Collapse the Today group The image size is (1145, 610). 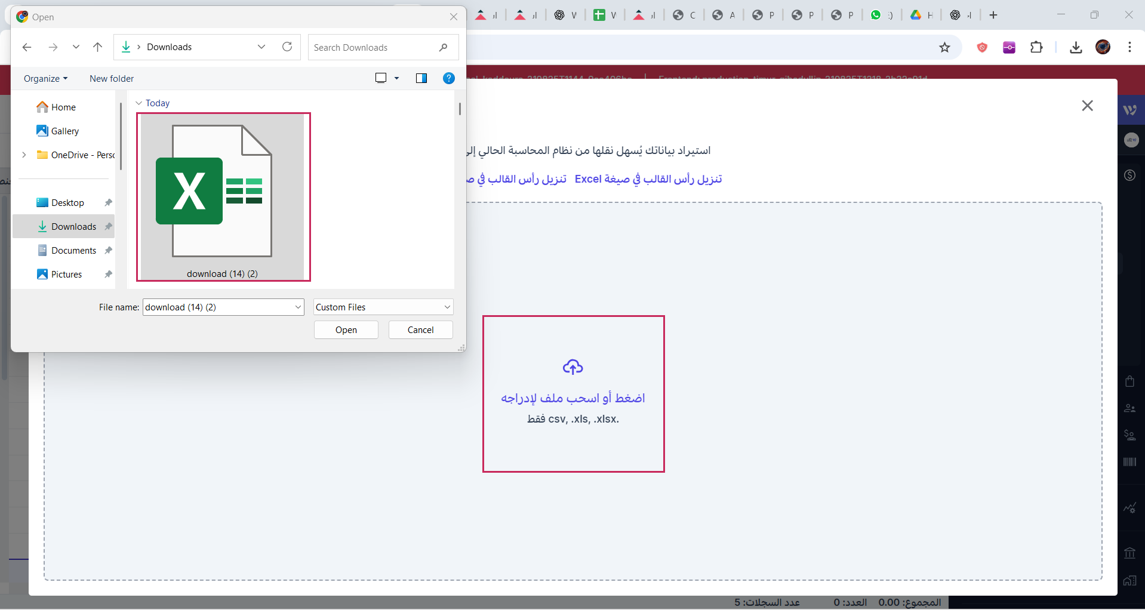click(139, 103)
